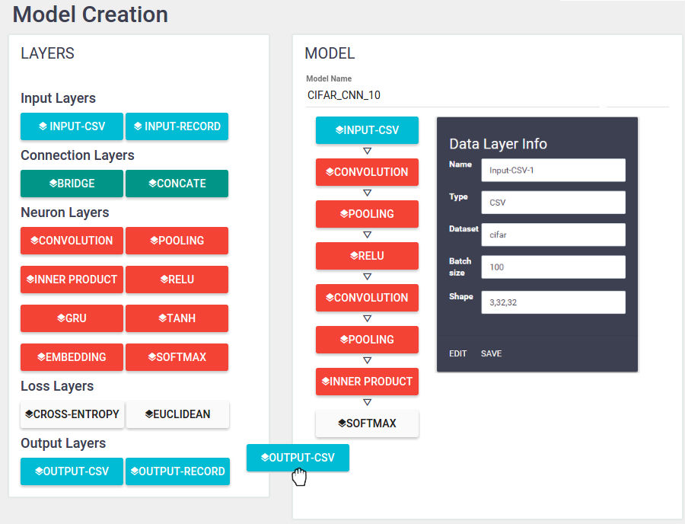Viewport: 685px width, 524px height.
Task: Choose the GRU neuron layer button
Action: 72,318
